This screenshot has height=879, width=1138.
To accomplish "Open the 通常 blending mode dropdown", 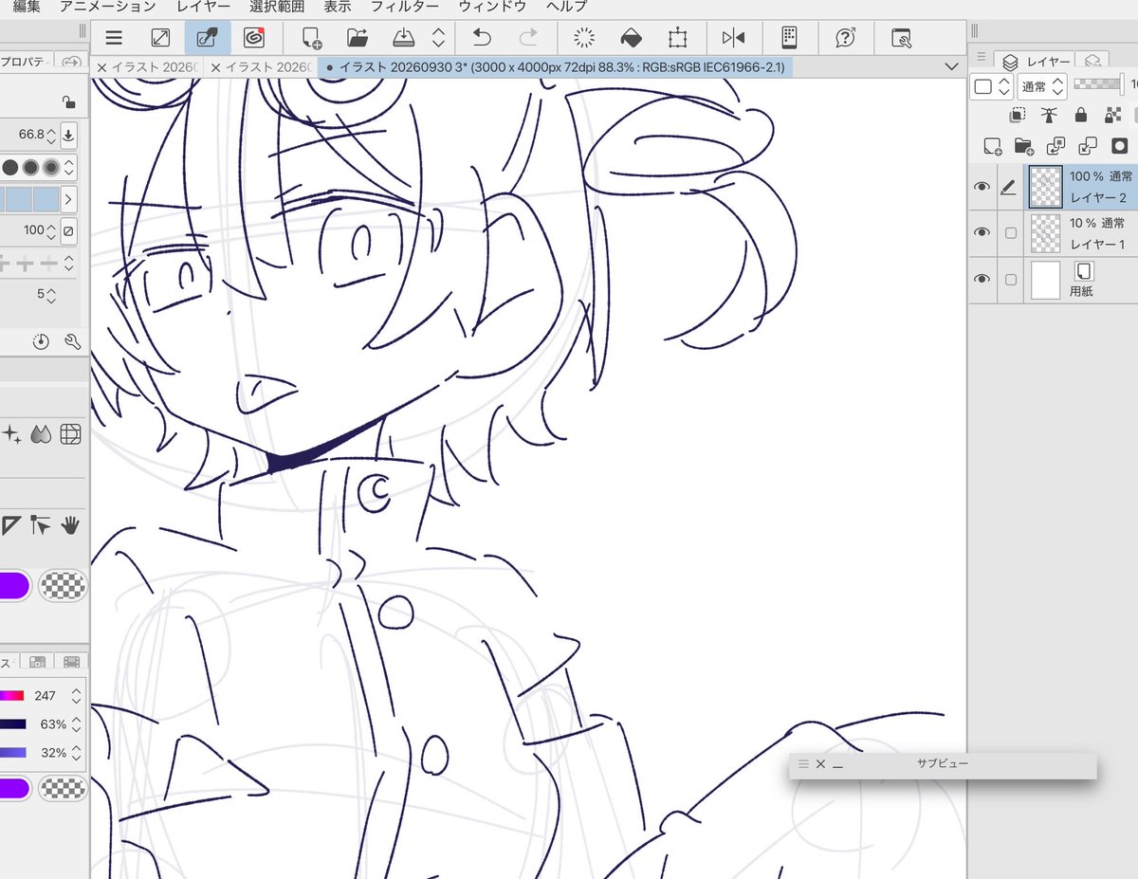I will (1043, 86).
